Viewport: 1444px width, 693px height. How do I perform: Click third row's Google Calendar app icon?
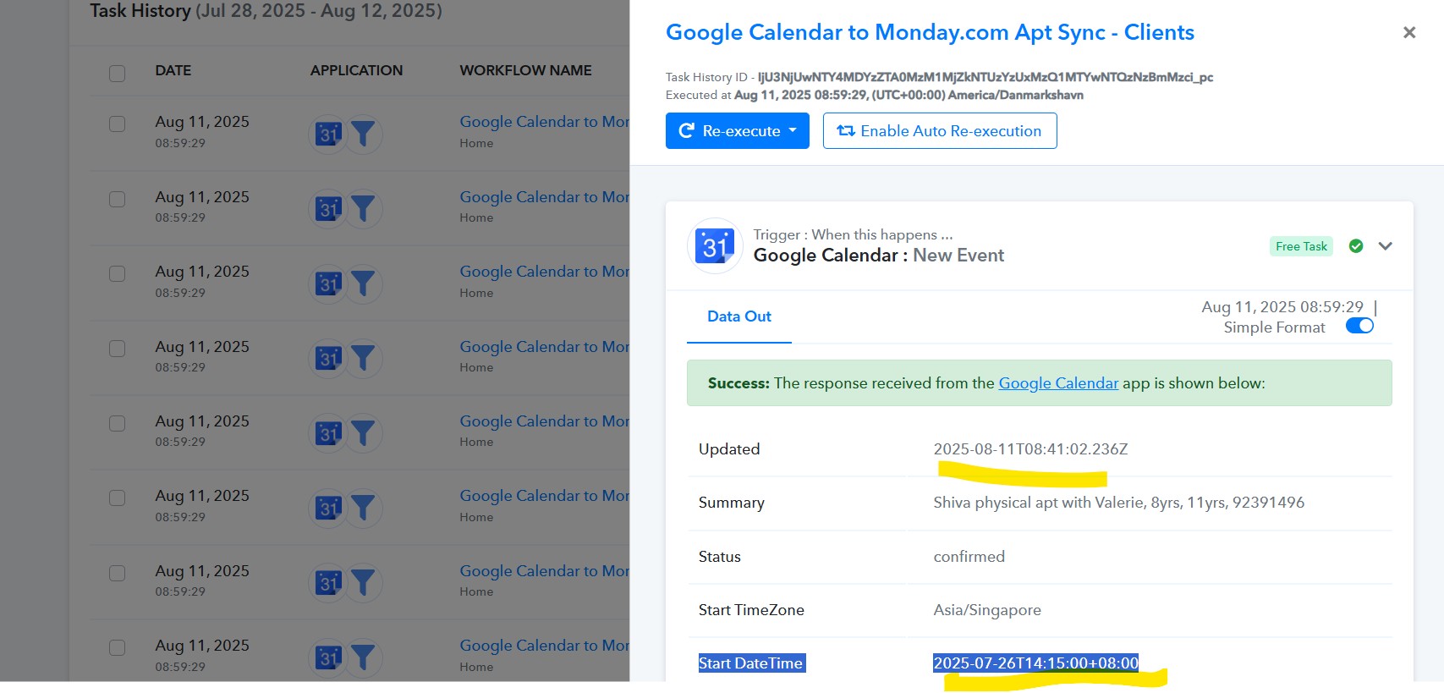tap(328, 283)
